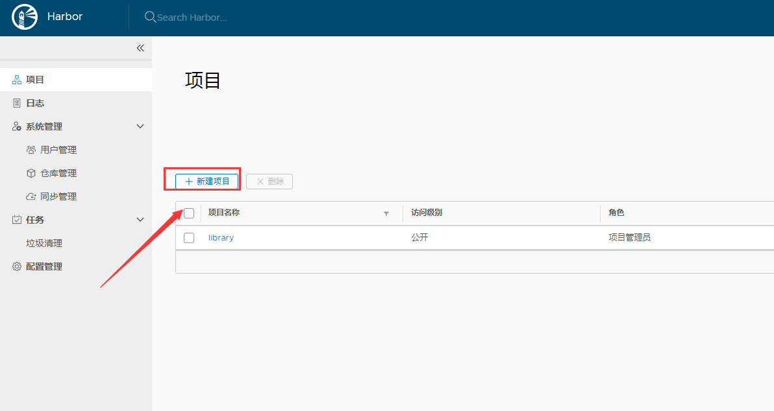The width and height of the screenshot is (774, 411).
Task: Click the 系统管理 user-gear icon
Action: coord(17,126)
